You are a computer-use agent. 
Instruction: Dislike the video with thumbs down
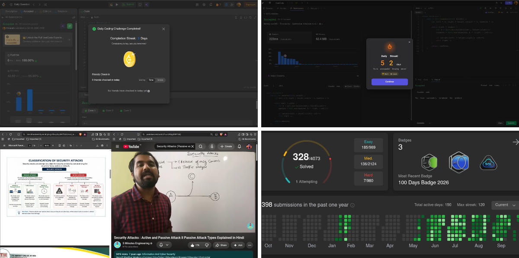click(207, 245)
